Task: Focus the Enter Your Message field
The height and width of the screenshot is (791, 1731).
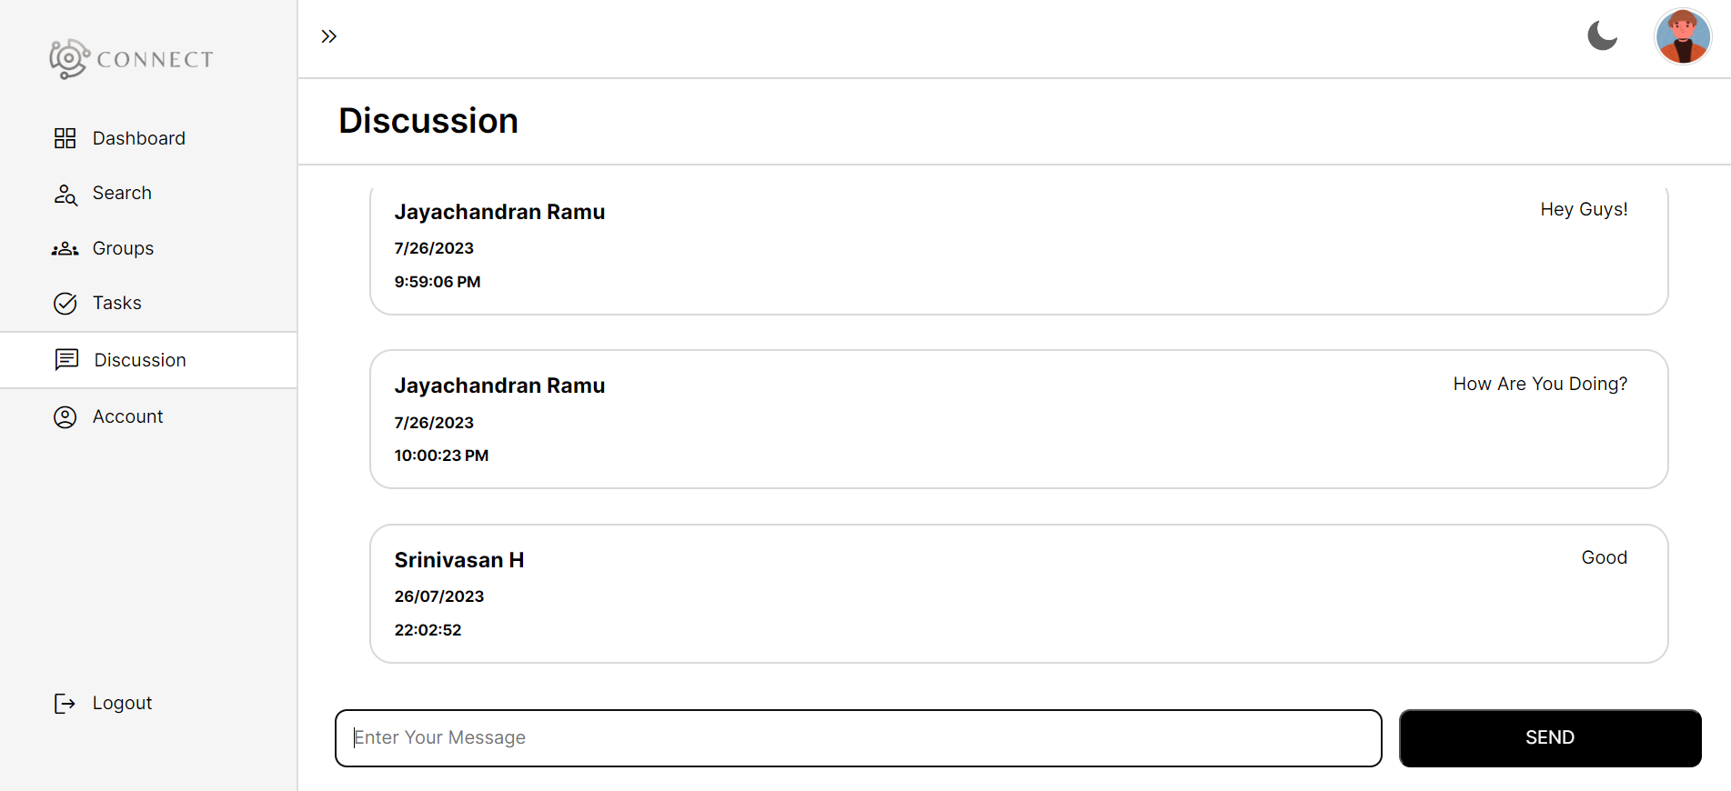Action: click(x=858, y=738)
